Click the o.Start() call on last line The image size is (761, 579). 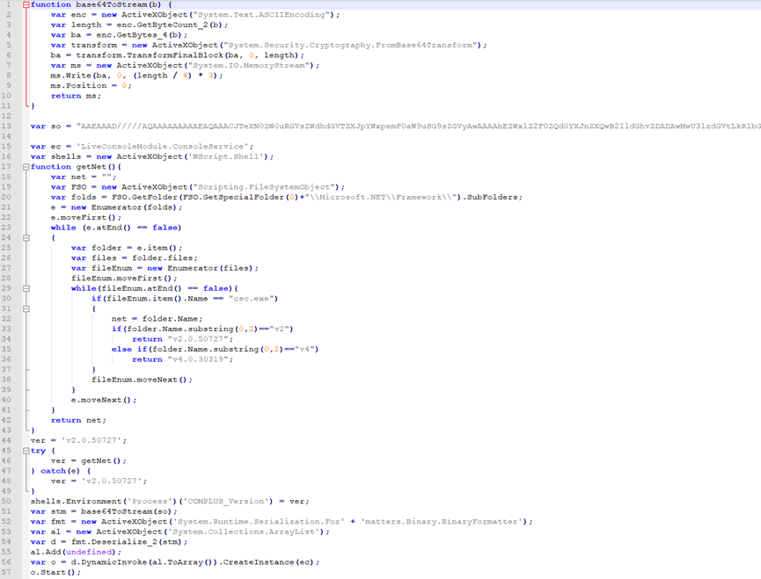pyautogui.click(x=55, y=572)
